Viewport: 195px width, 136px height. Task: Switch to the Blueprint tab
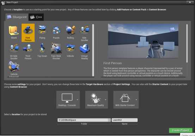pyautogui.click(x=17, y=17)
